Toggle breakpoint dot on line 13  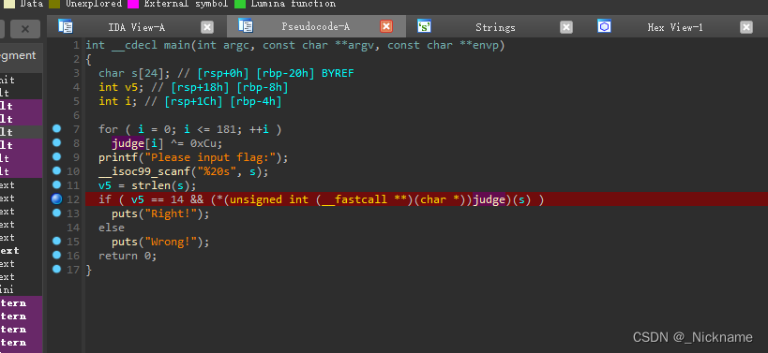(x=57, y=213)
